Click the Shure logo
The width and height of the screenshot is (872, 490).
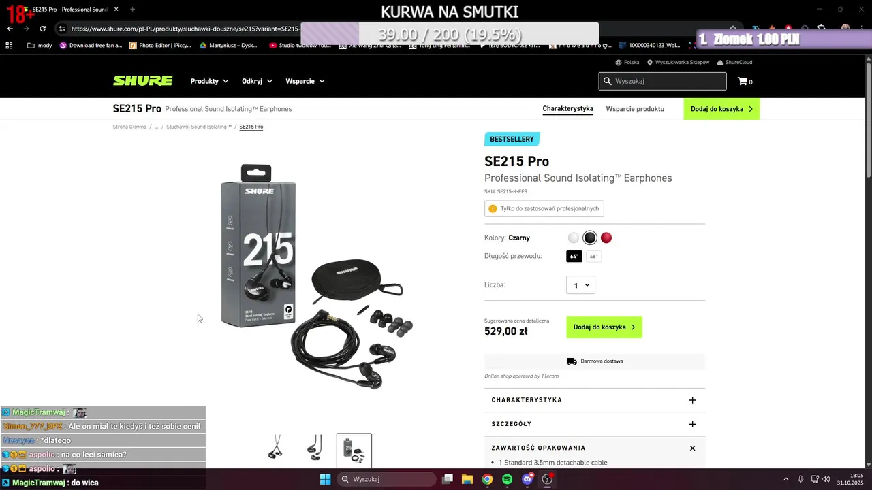[x=142, y=81]
